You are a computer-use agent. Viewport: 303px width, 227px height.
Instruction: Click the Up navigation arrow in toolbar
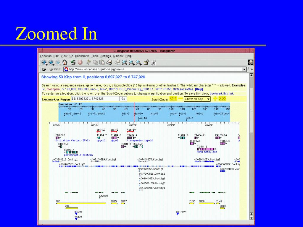[44, 63]
